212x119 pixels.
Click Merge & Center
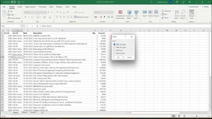[81, 17]
